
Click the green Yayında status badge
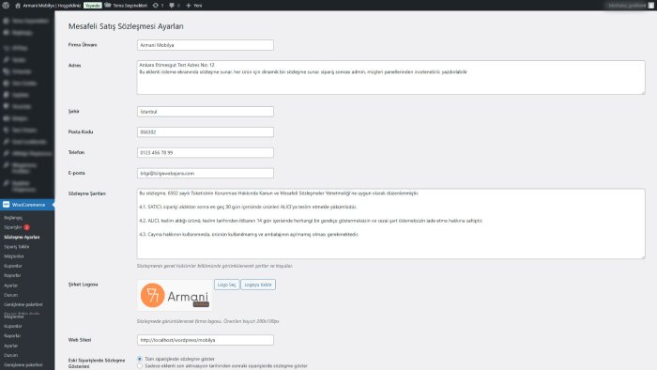pyautogui.click(x=93, y=6)
